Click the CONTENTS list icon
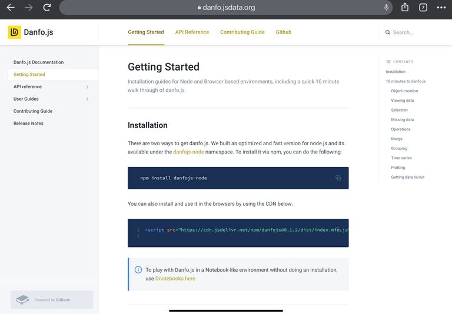Screen dimensions: 452x314 coord(388,62)
